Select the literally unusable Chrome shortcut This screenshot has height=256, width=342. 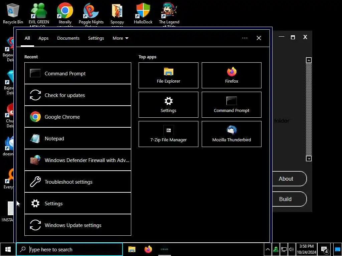65,14
